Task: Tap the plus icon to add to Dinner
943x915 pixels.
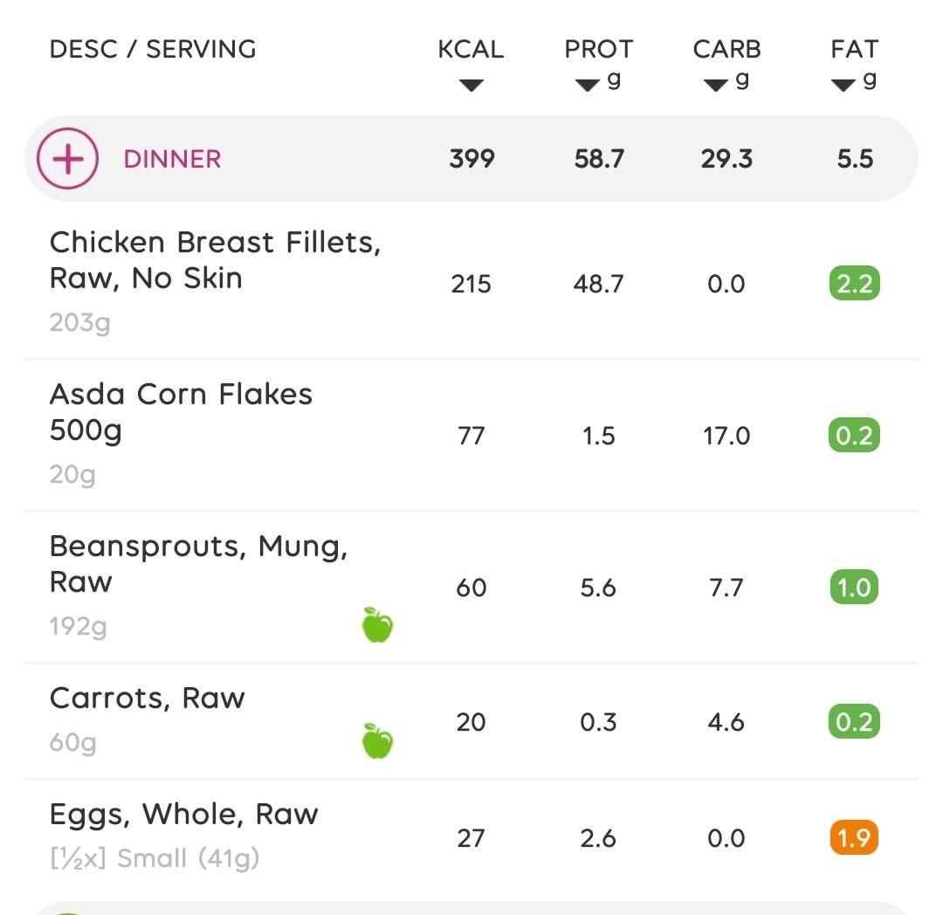Action: 67,159
